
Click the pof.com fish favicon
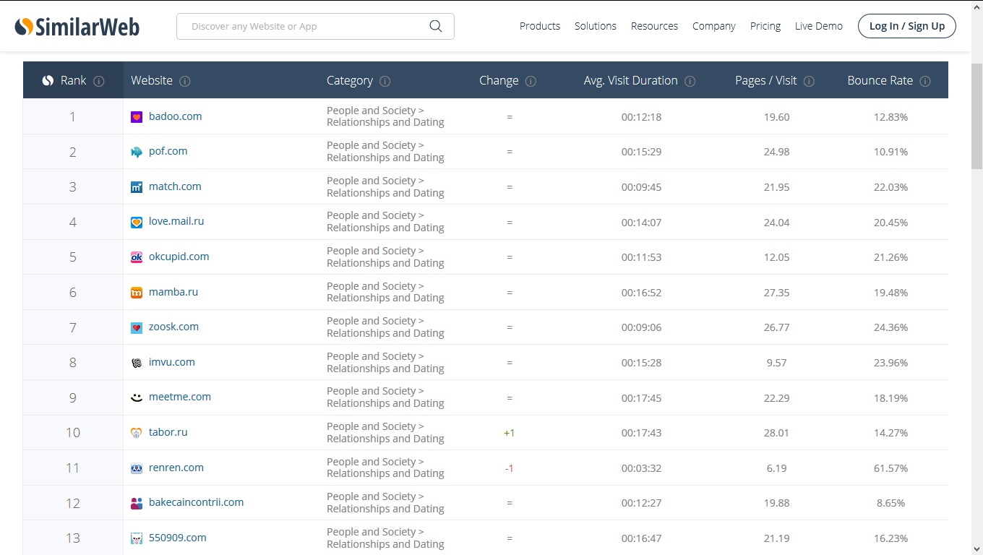[x=137, y=152]
